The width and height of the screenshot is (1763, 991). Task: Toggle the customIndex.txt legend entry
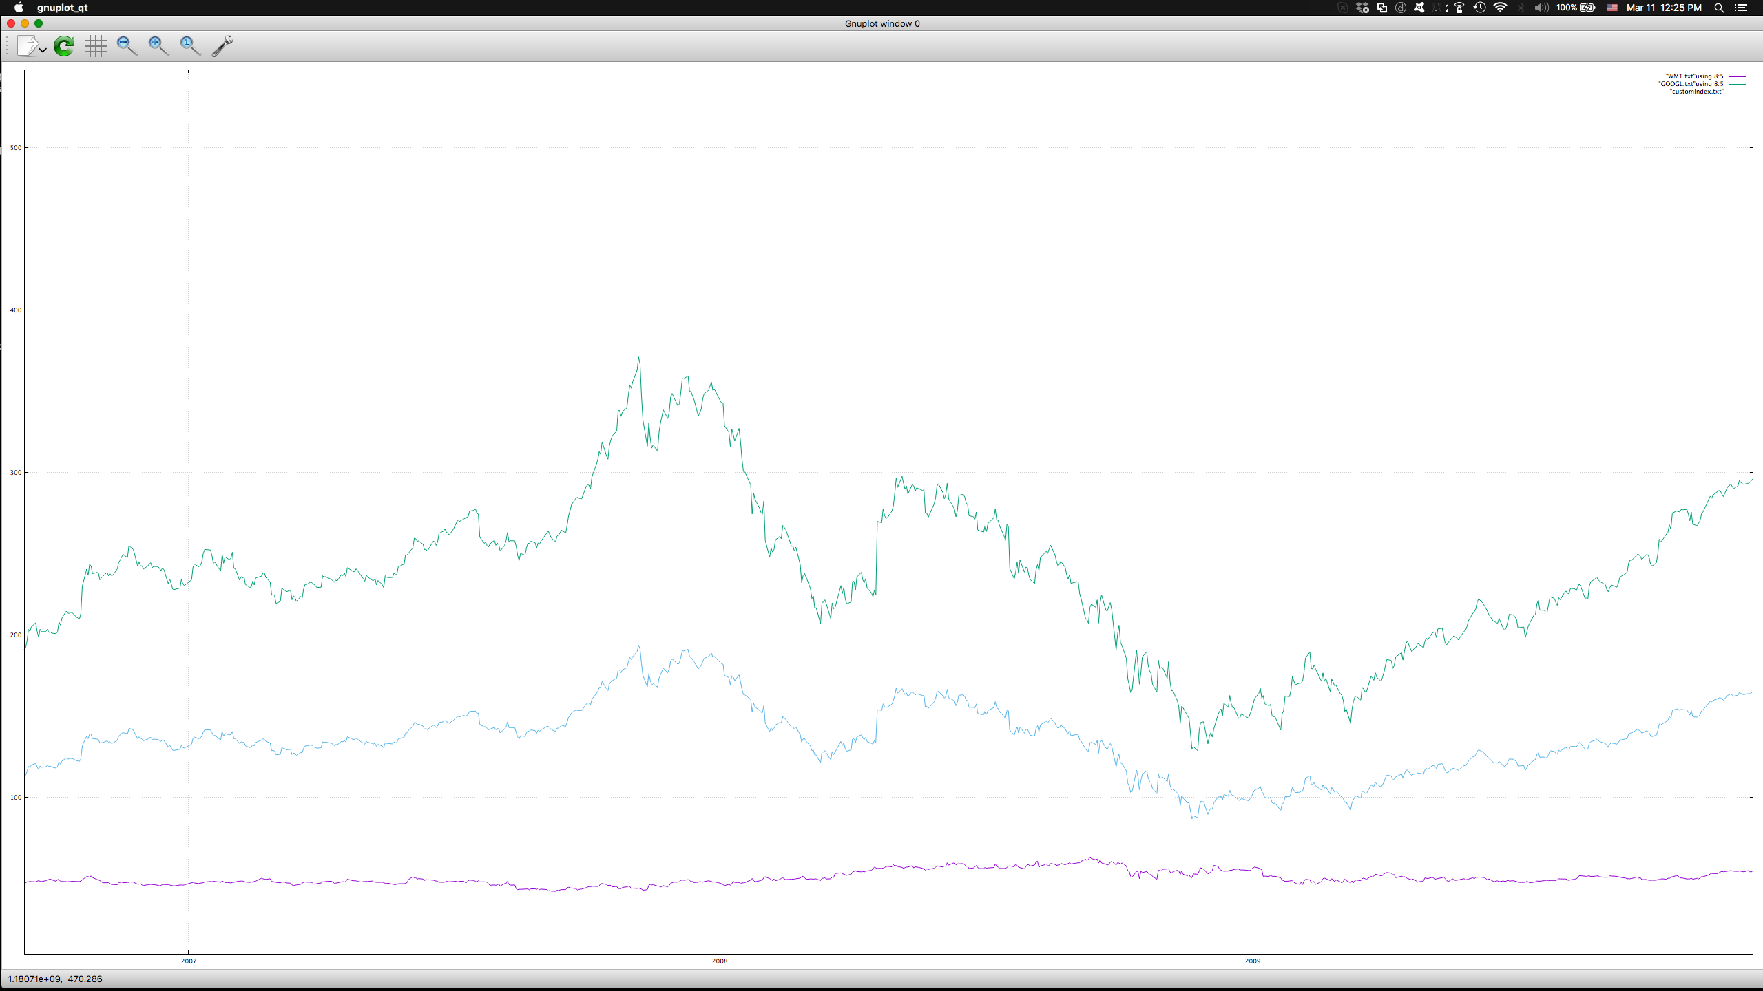[x=1696, y=92]
